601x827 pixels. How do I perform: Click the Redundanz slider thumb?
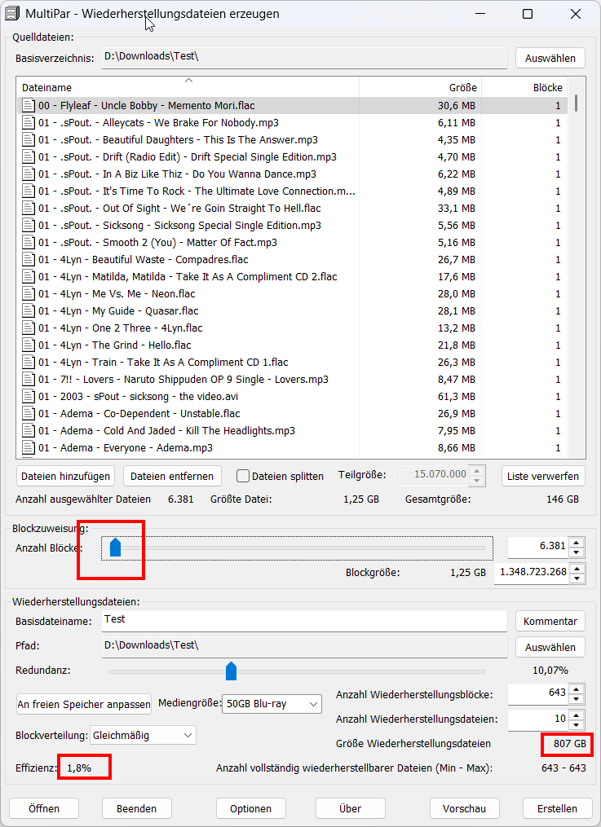(x=231, y=671)
